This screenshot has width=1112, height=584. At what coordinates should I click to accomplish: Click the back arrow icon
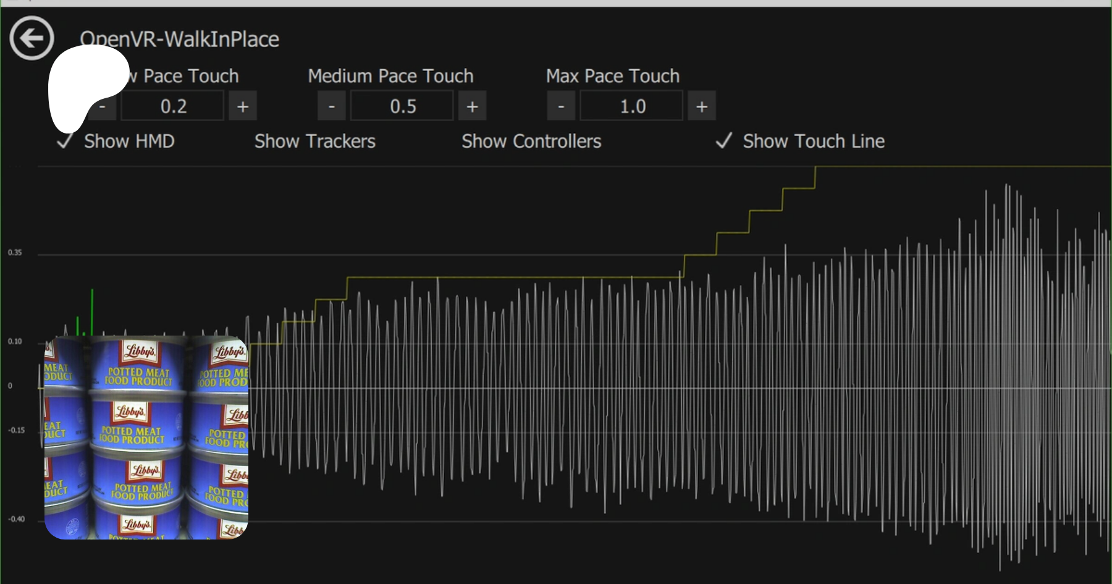point(32,38)
